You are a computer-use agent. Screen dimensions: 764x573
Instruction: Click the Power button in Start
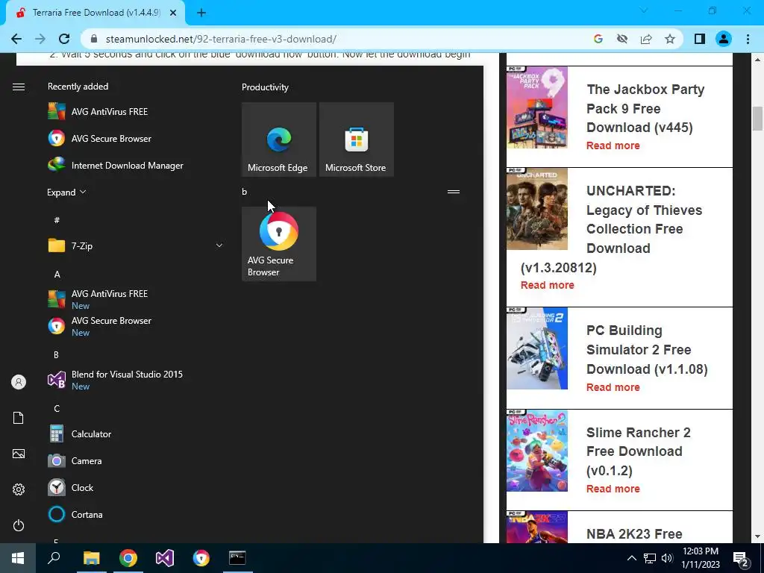point(19,525)
